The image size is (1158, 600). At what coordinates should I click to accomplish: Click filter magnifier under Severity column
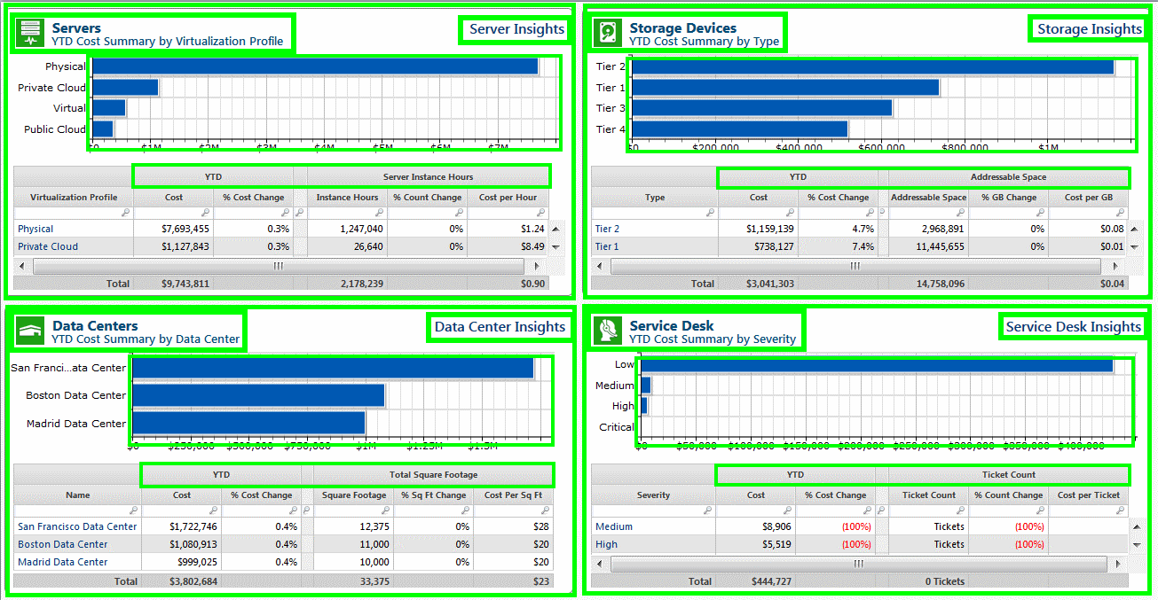pos(708,510)
